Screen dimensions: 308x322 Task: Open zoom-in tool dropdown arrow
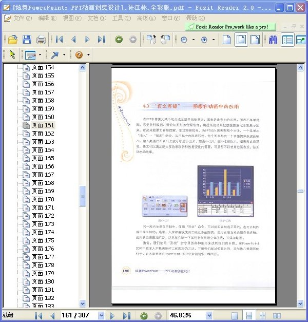pos(214,40)
